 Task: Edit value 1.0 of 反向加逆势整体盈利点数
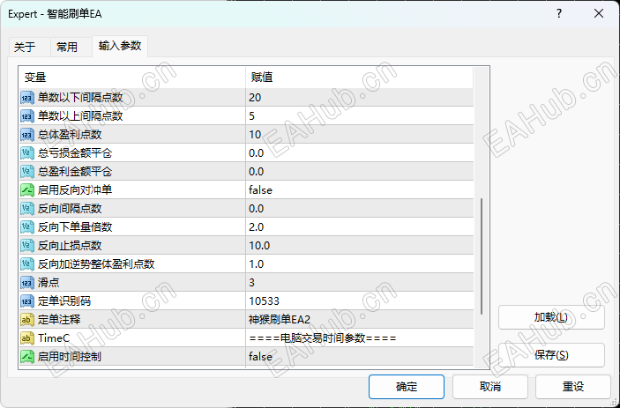[x=360, y=264]
